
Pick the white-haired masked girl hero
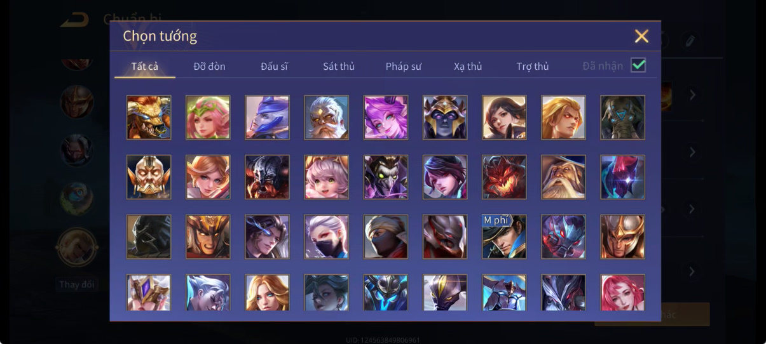click(326, 237)
